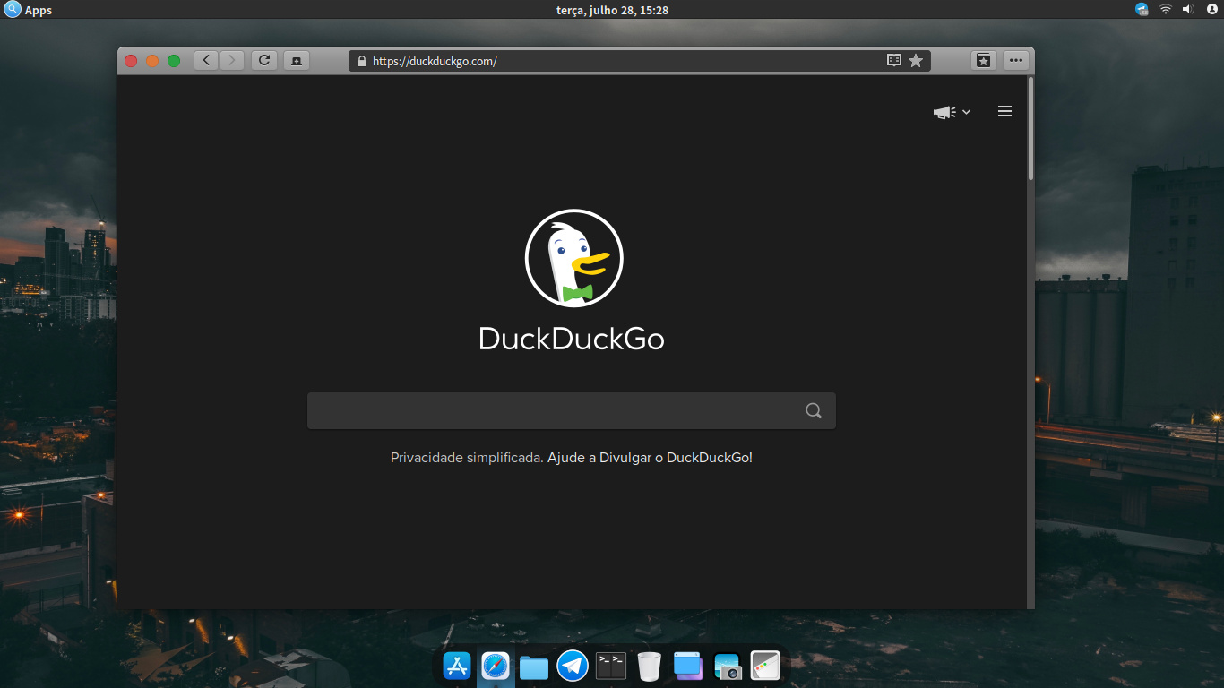Open the volume indicator in system tray
Viewport: 1224px width, 688px height.
coord(1188,9)
